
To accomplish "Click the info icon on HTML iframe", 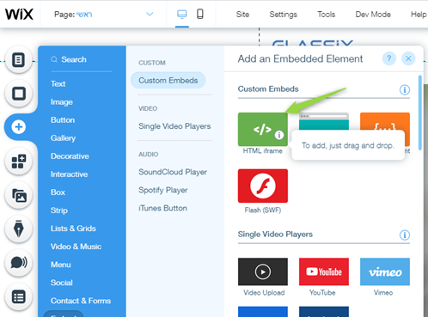I will click(279, 135).
